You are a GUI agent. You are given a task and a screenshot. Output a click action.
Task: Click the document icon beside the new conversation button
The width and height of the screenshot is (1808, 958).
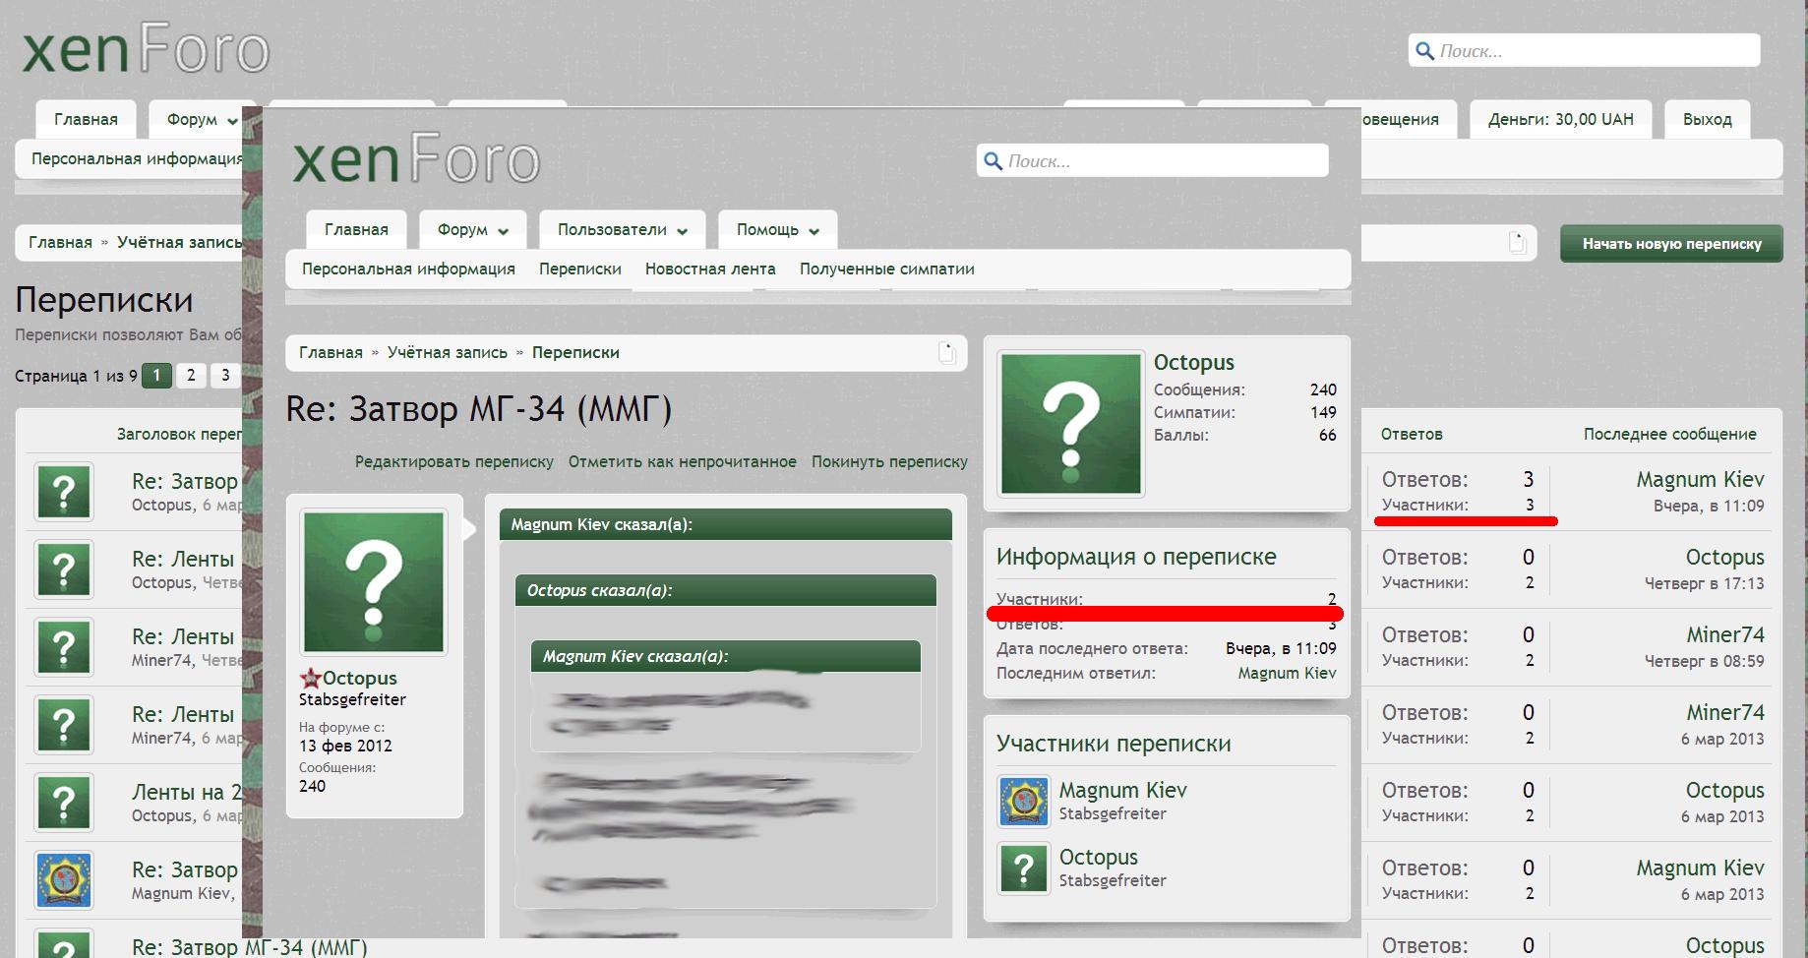(x=1517, y=243)
